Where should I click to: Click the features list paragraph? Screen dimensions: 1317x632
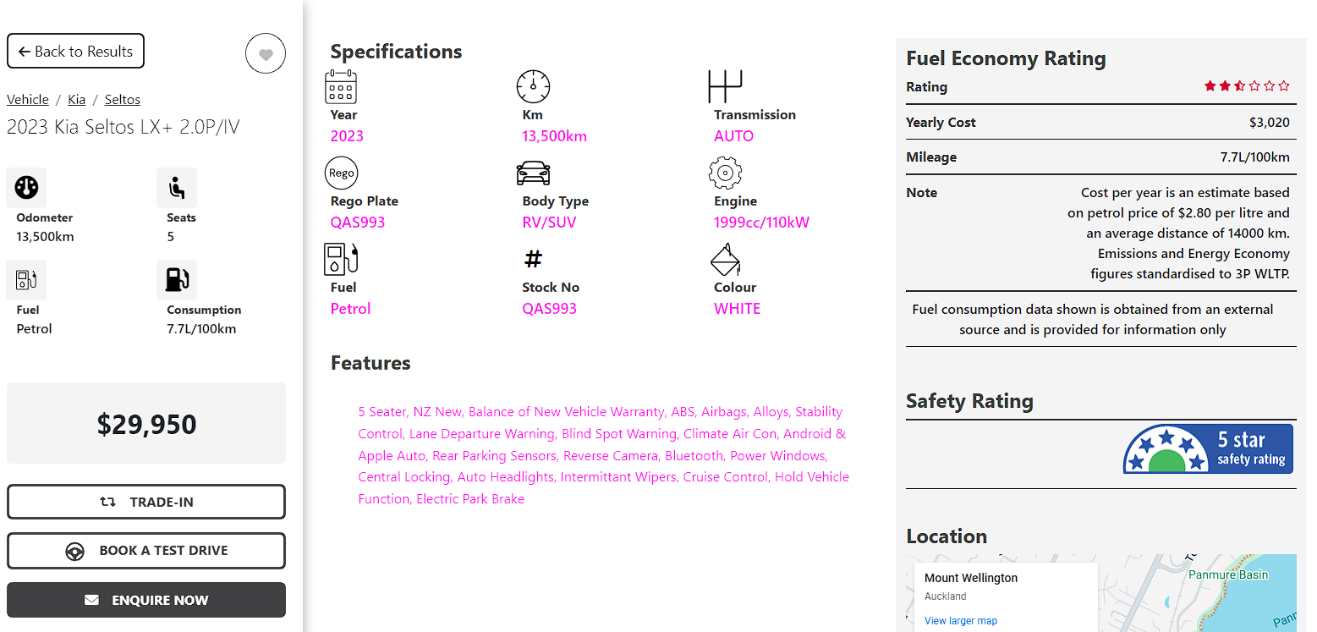click(x=603, y=455)
